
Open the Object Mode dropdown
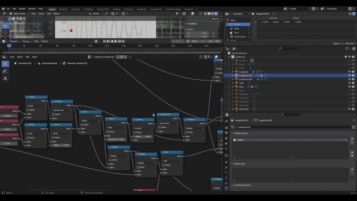(x=19, y=13)
